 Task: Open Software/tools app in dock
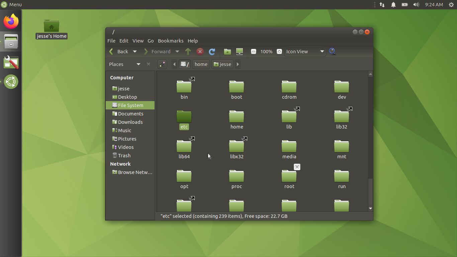[x=11, y=62]
